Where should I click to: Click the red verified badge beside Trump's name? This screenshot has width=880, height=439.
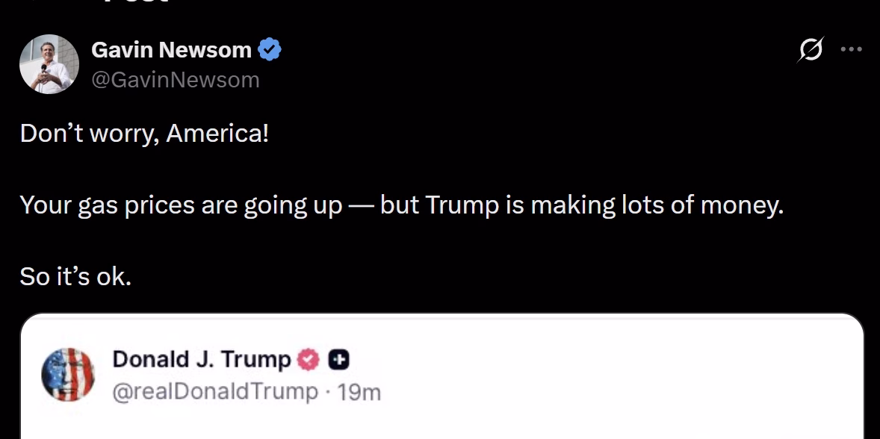[x=308, y=360]
